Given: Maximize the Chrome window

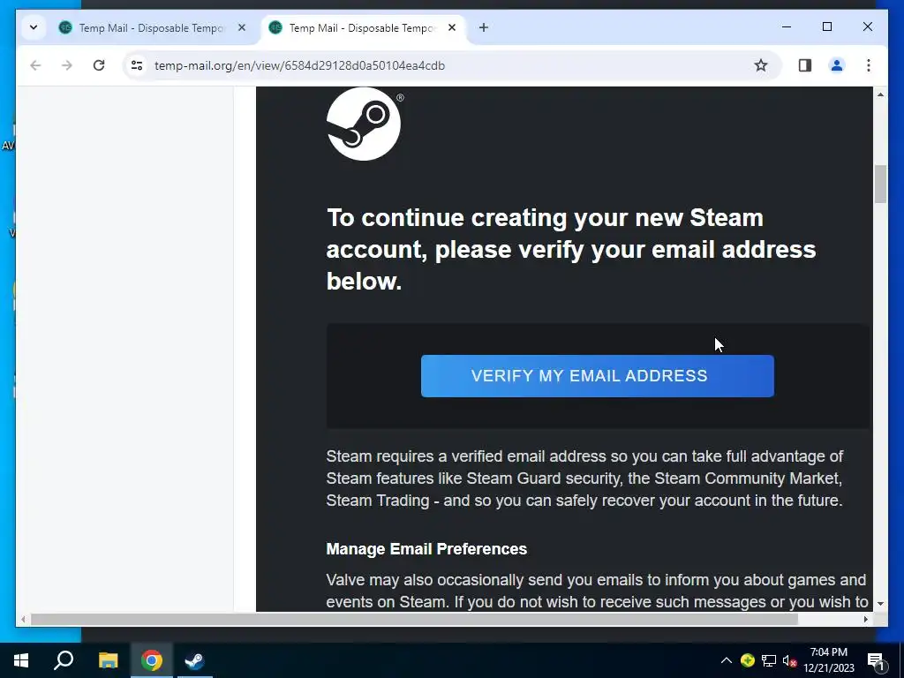Looking at the screenshot, I should coord(827,27).
